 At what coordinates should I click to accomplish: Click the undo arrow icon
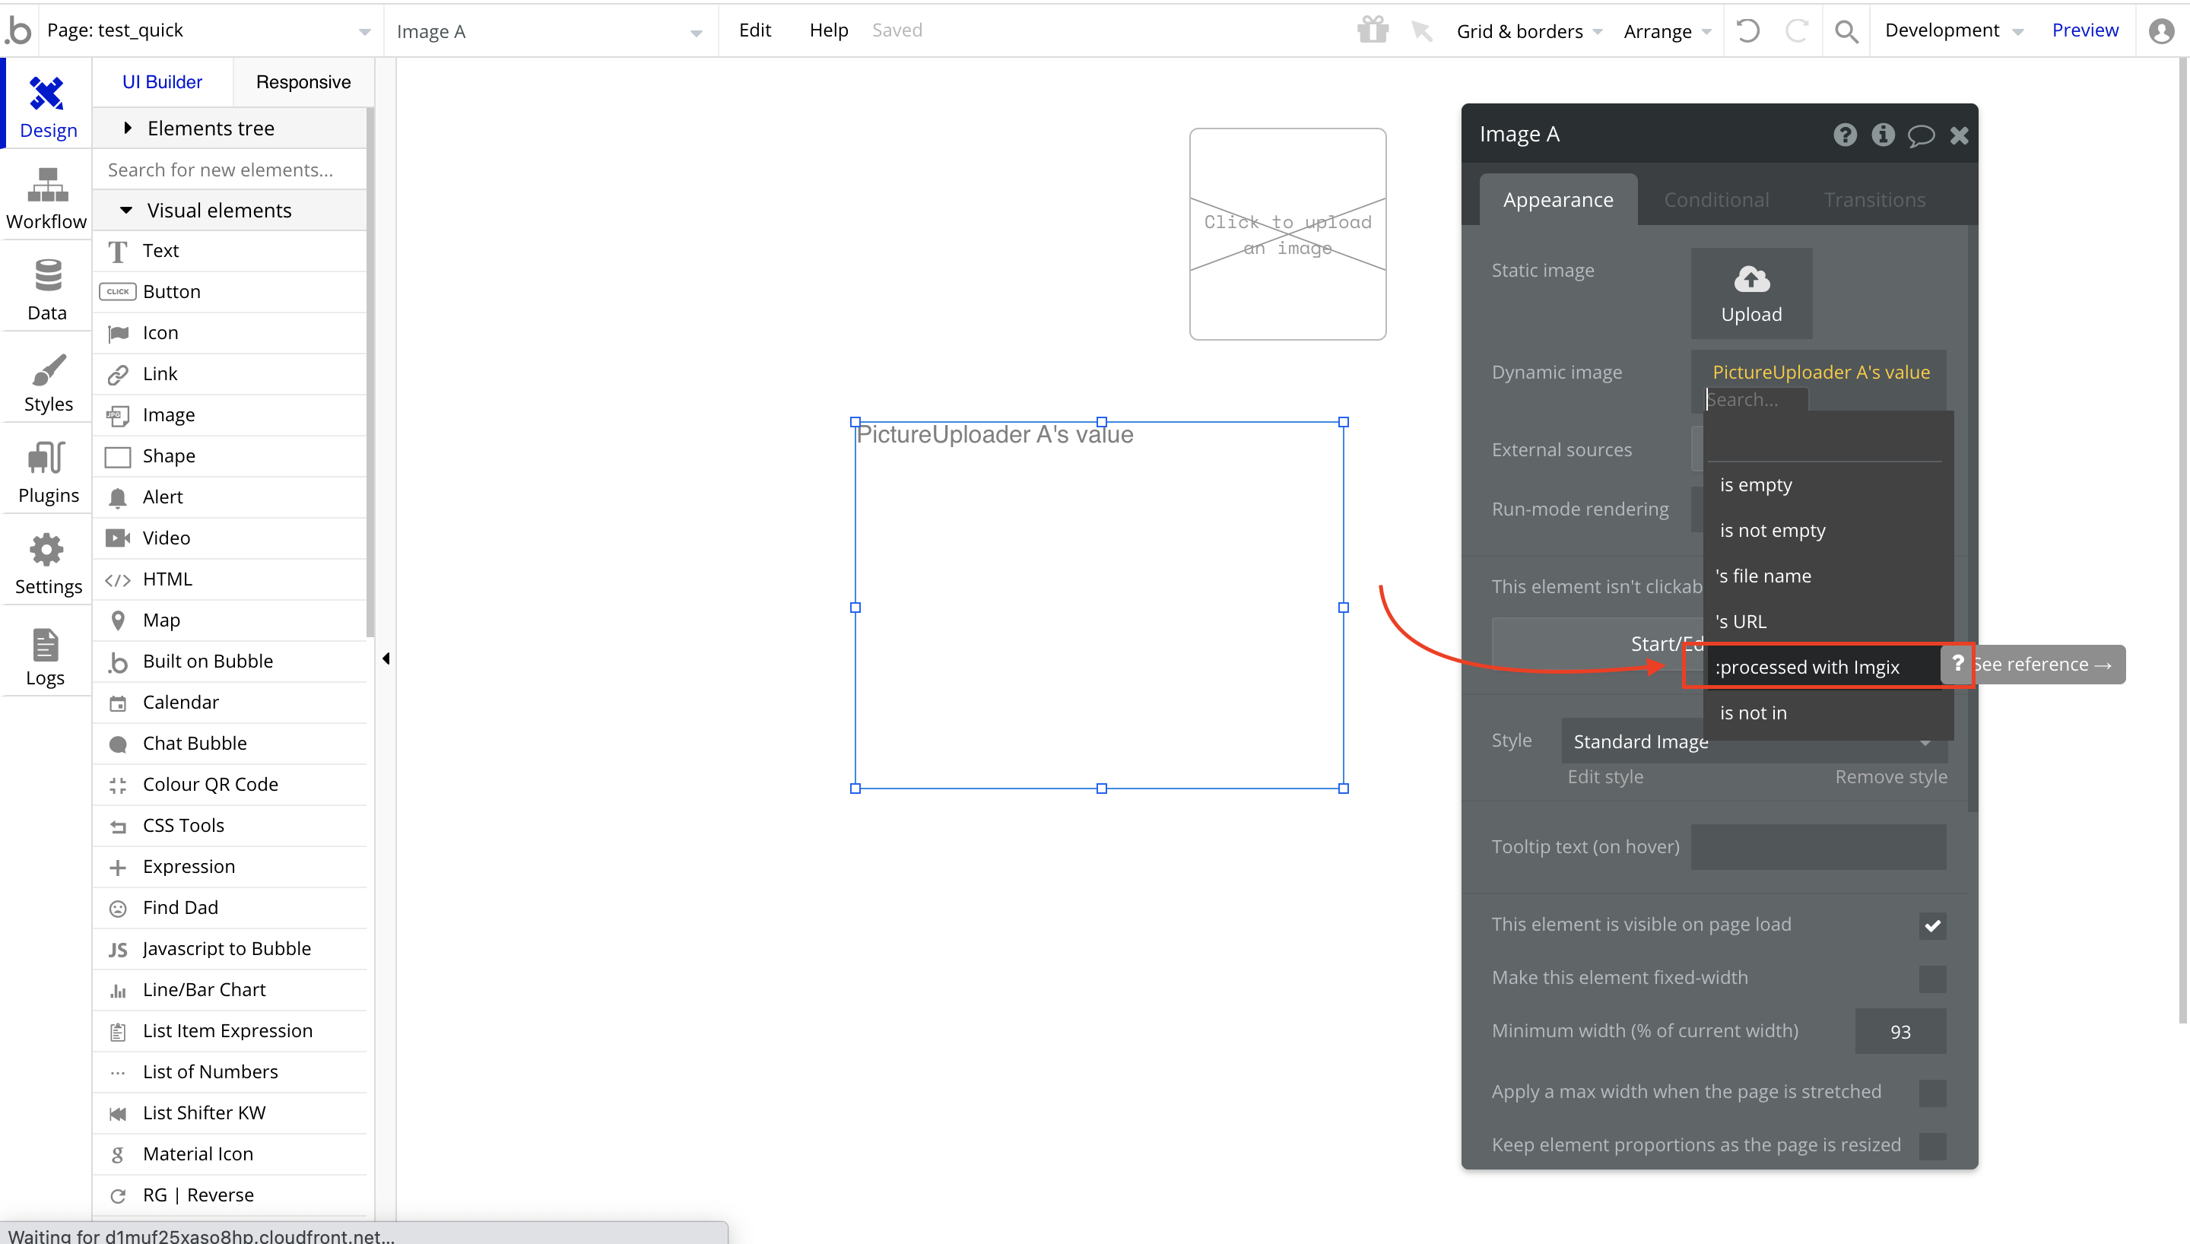1747,30
